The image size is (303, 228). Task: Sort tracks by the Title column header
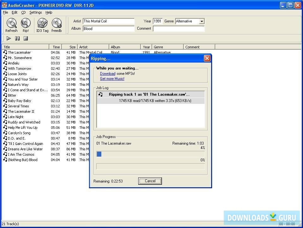tap(25, 47)
